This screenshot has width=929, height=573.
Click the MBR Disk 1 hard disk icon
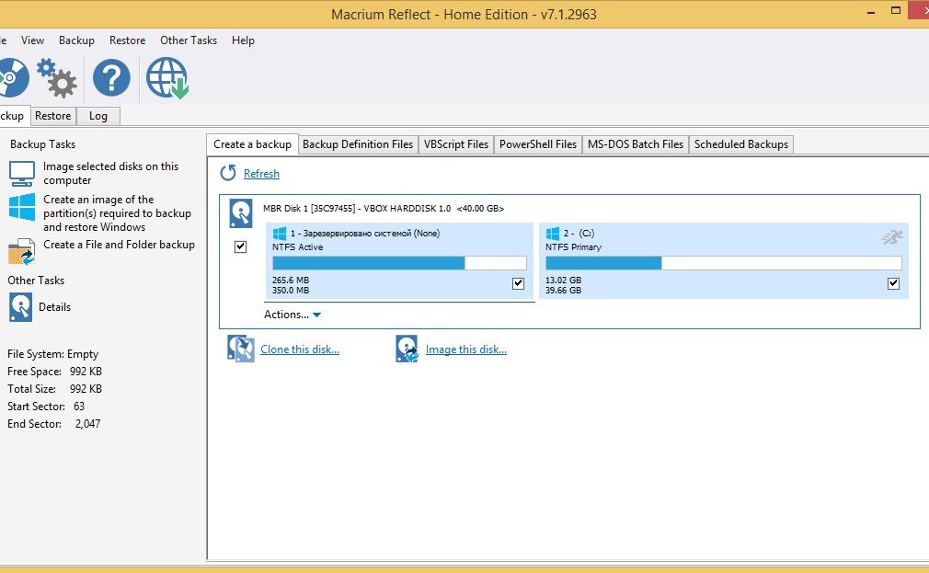[x=241, y=213]
